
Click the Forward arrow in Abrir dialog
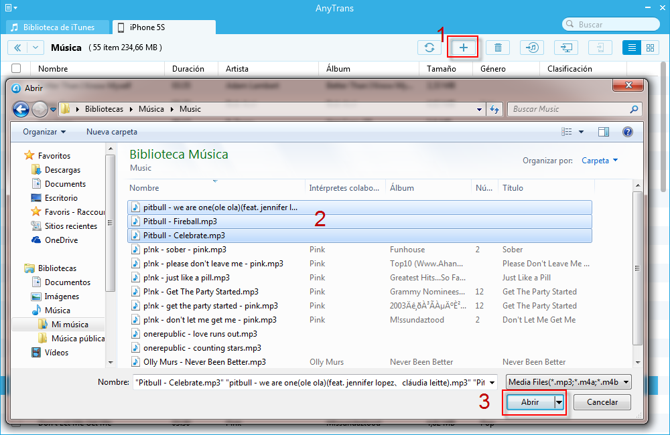(40, 109)
